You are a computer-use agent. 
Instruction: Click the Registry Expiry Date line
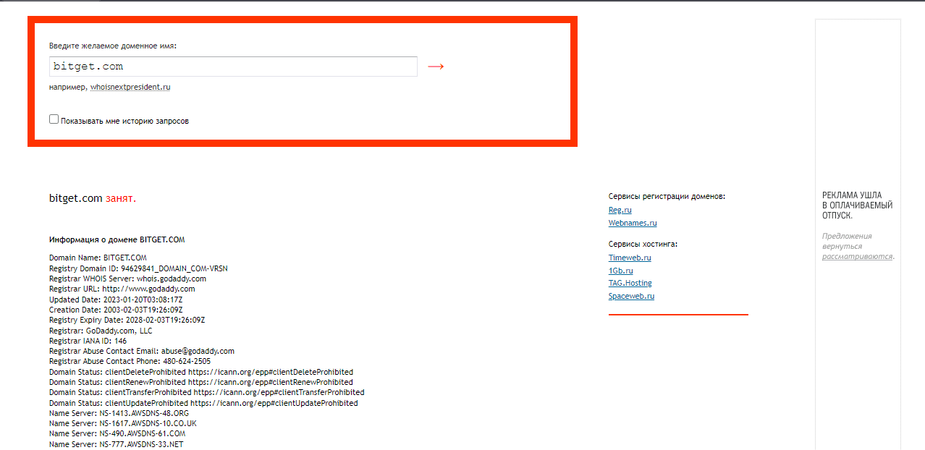pos(127,320)
